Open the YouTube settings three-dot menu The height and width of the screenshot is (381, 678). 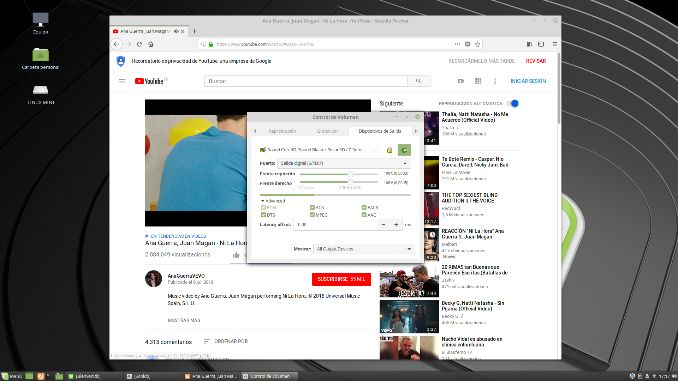pos(495,81)
